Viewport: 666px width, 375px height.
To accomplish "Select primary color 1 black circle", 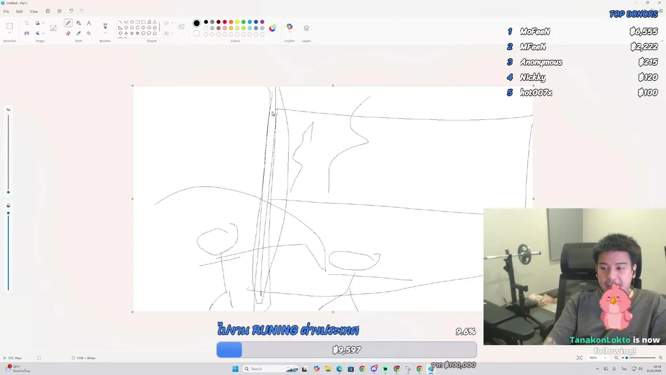I will click(x=197, y=23).
